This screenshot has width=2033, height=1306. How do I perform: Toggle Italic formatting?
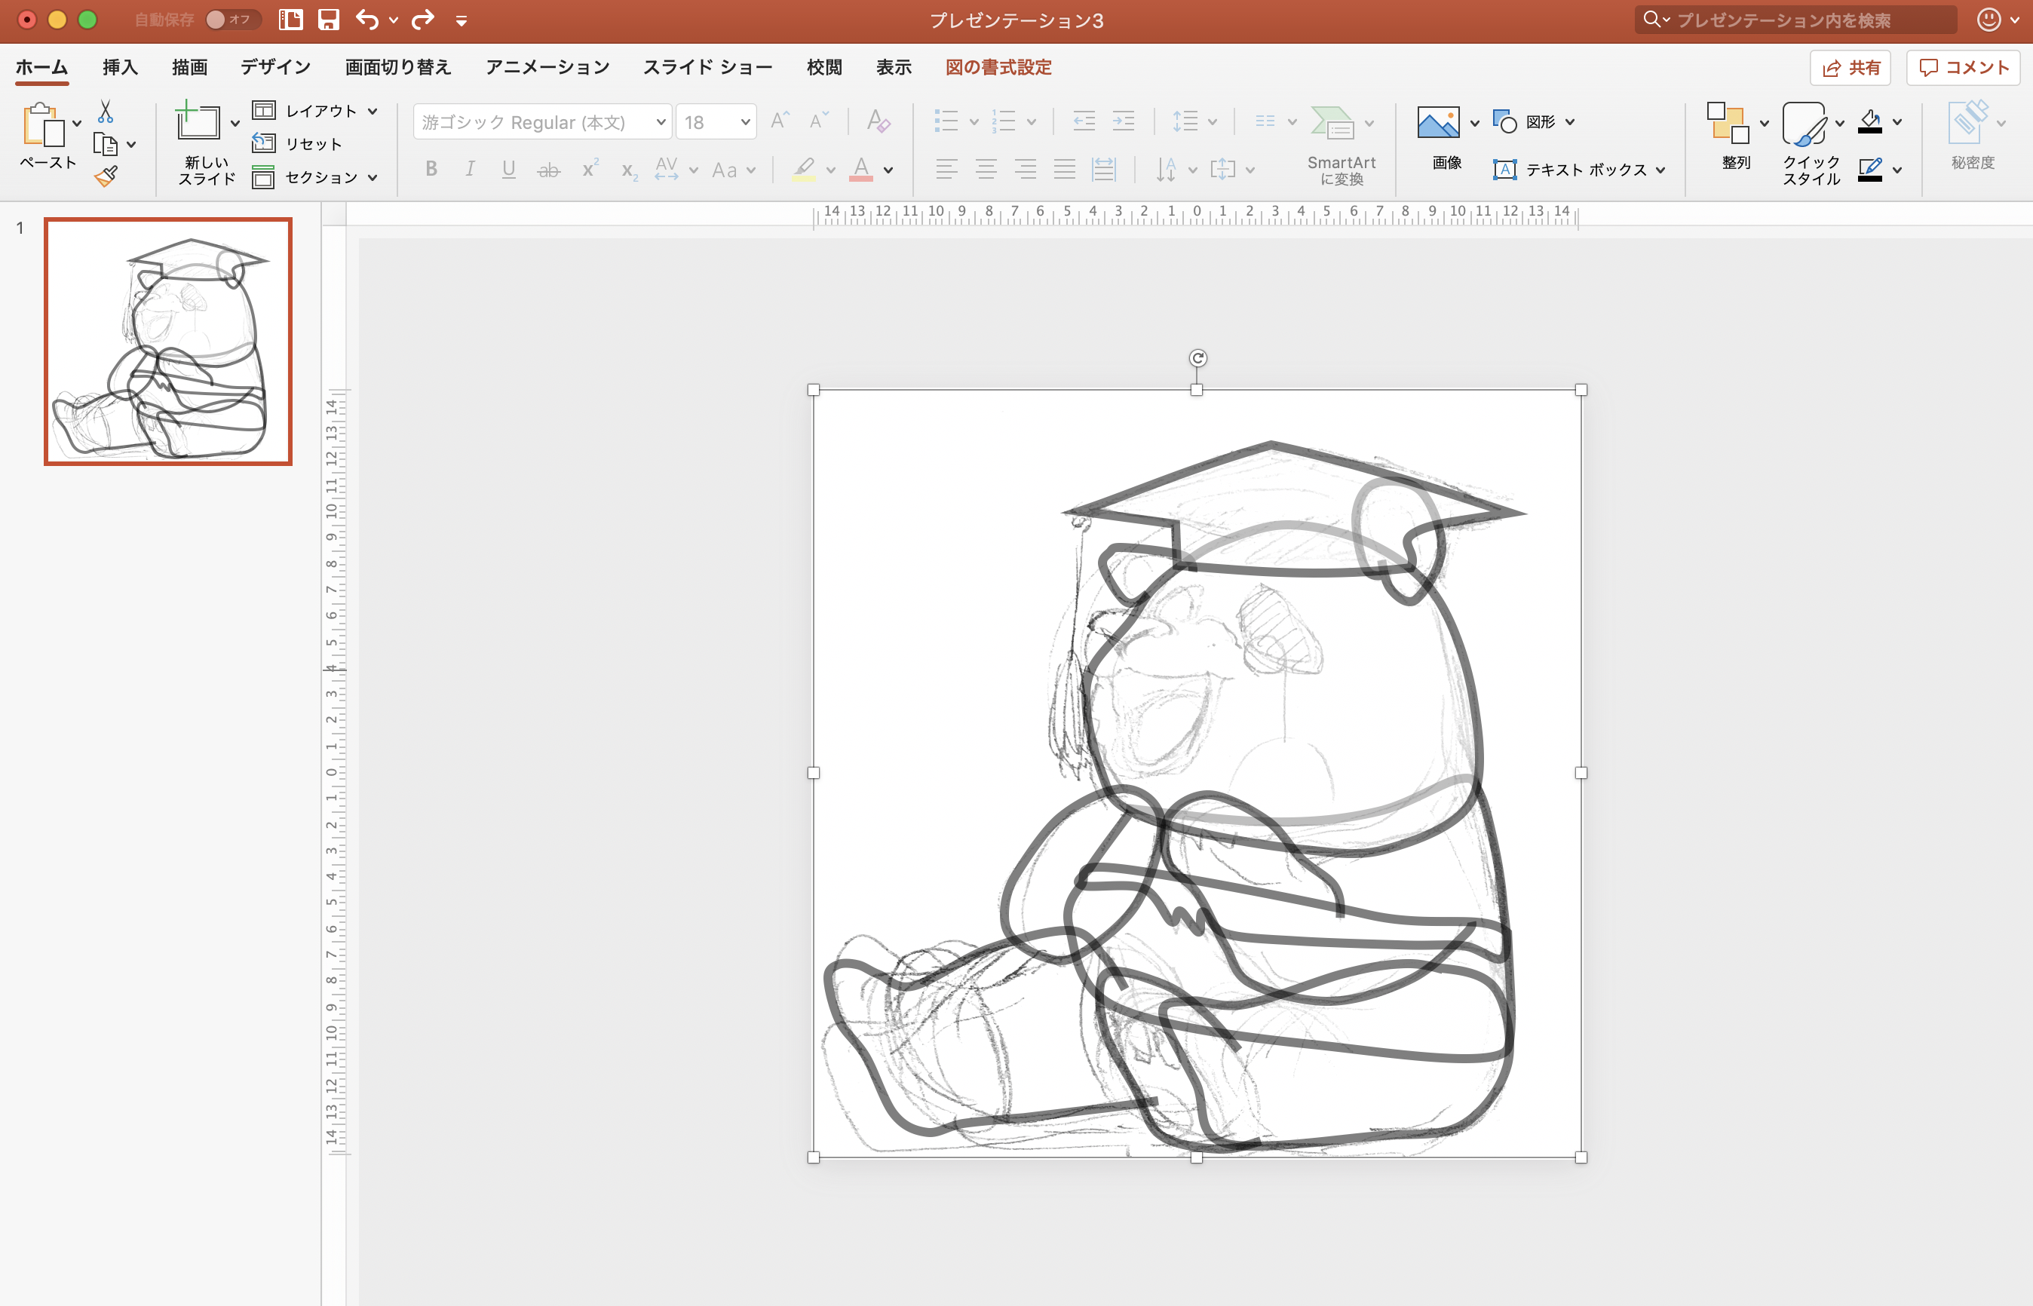tap(470, 170)
